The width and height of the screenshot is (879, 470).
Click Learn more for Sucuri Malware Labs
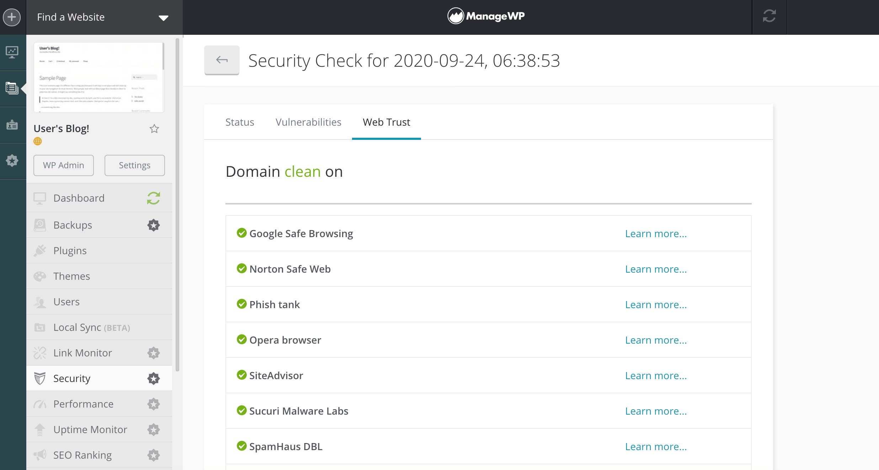tap(656, 411)
